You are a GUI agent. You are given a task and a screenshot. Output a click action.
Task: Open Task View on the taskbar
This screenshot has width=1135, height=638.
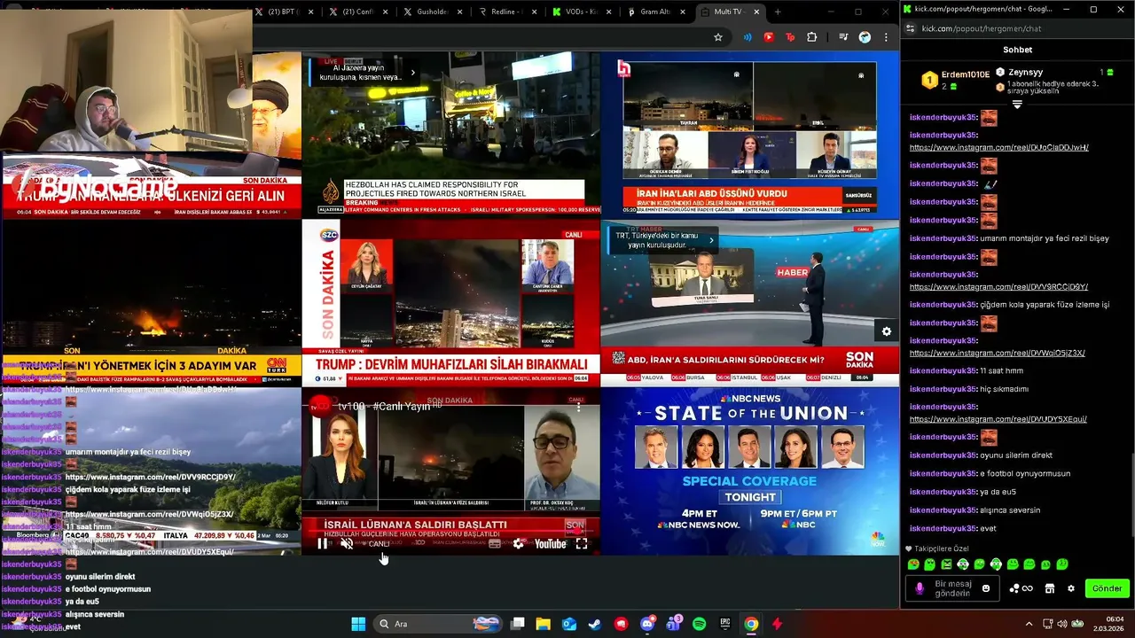tap(518, 624)
